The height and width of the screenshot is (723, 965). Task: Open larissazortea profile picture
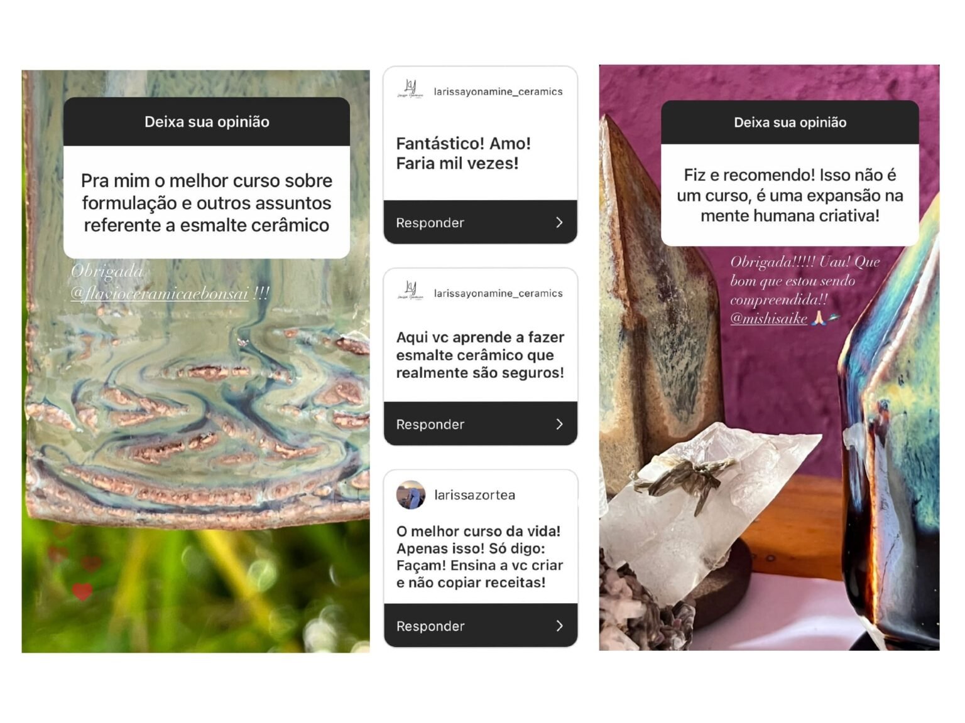pos(411,495)
